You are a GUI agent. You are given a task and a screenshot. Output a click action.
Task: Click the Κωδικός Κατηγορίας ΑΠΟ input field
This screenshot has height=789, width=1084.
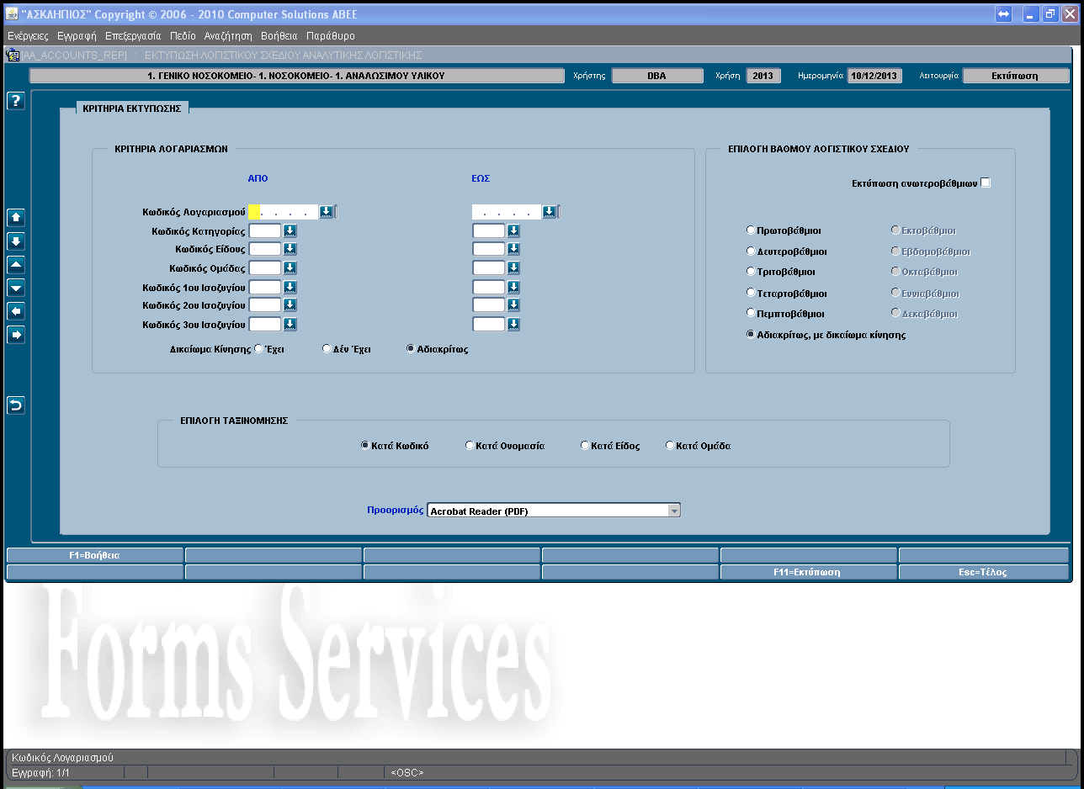[x=265, y=230]
